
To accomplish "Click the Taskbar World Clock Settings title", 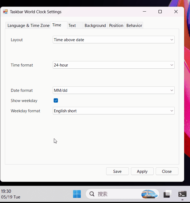I will point(36,12).
